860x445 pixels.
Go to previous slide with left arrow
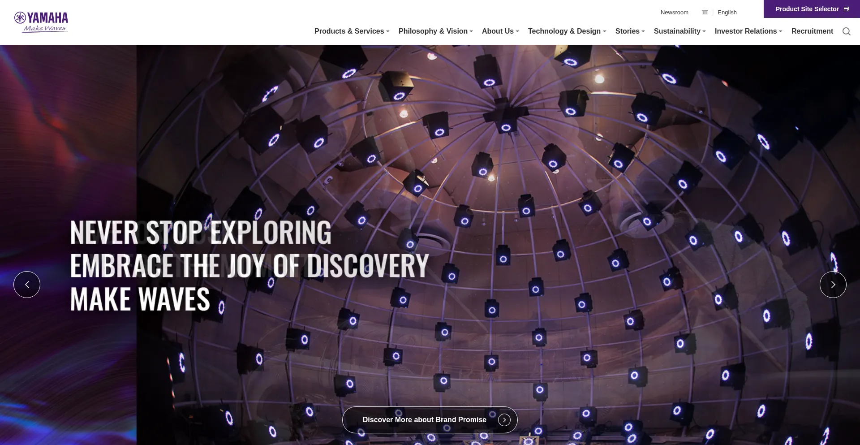[x=27, y=285]
